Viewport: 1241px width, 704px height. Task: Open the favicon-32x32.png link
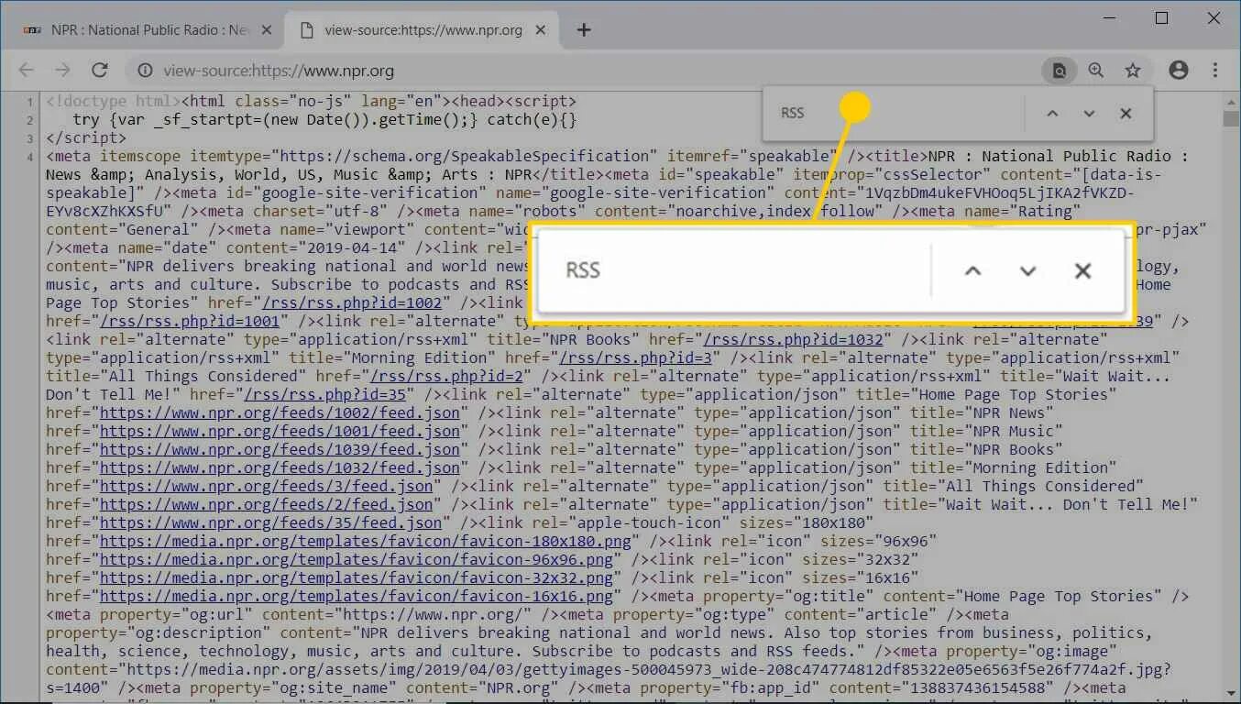pos(357,577)
